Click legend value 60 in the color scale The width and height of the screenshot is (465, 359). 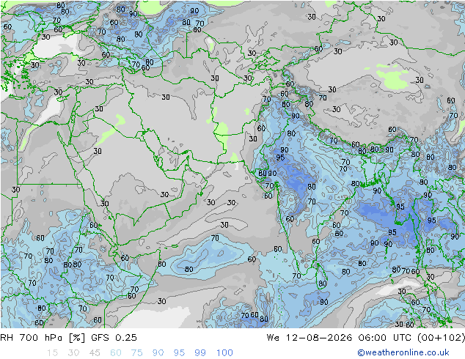[x=116, y=353]
